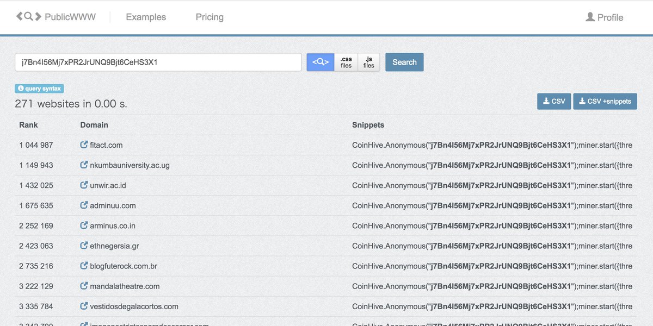Open the Profile user icon
The width and height of the screenshot is (653, 326).
[590, 17]
